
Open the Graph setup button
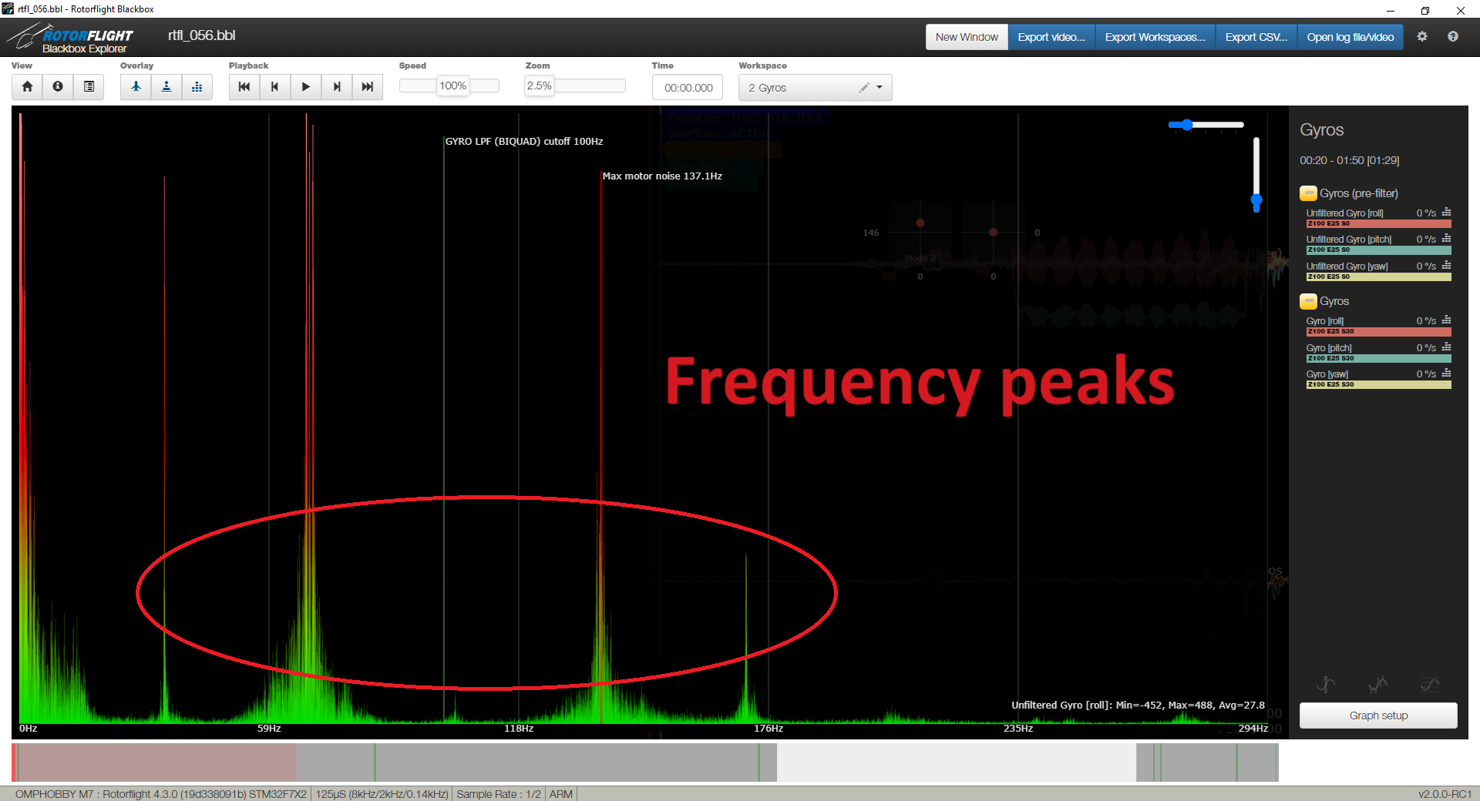[1377, 716]
